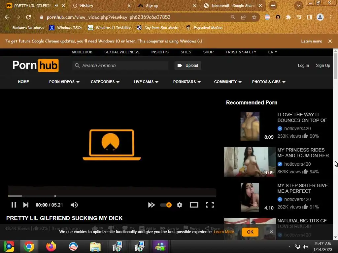338x253 pixels.
Task: Open File Explorer from the taskbar
Action: [95, 246]
